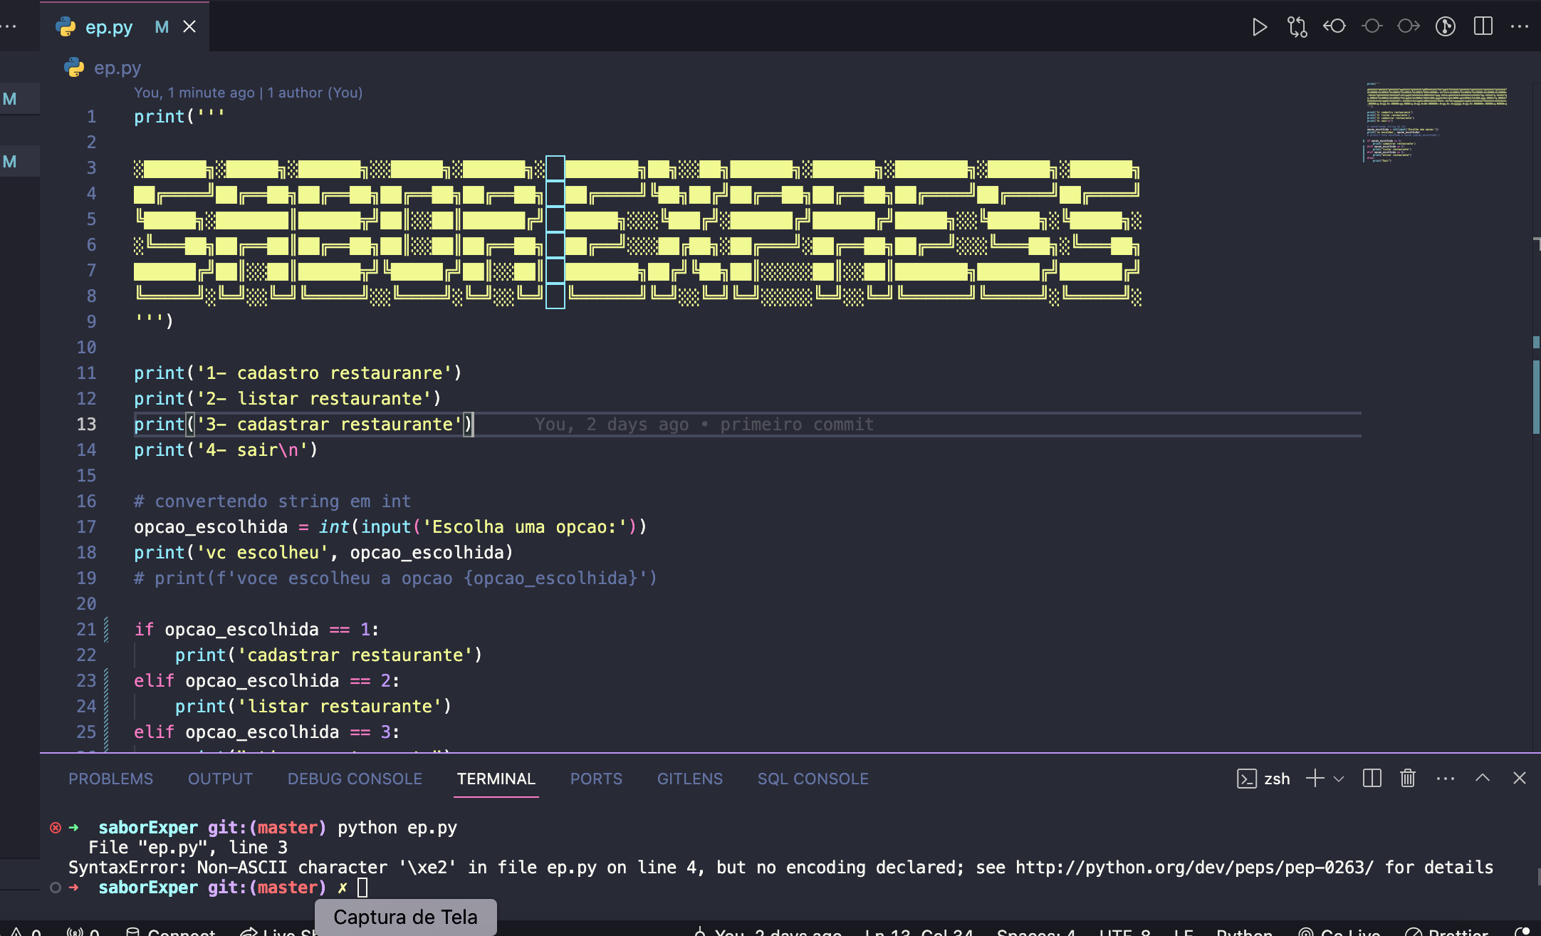Click the LF end-of-line status item
1541x936 pixels.
pos(1184,932)
